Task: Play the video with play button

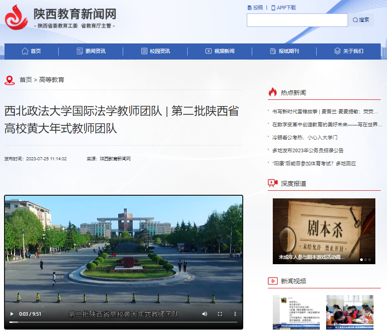Action: click(x=12, y=314)
